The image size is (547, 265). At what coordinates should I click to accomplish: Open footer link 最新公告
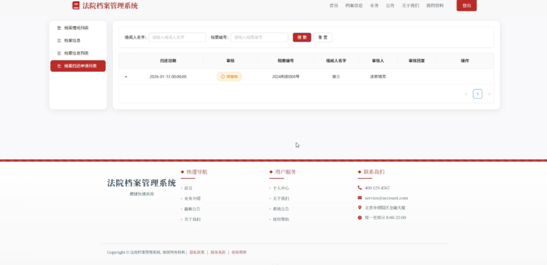[192, 209]
